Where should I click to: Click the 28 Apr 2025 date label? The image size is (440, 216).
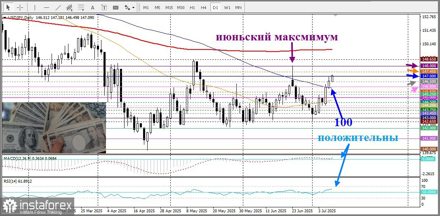click(171, 211)
